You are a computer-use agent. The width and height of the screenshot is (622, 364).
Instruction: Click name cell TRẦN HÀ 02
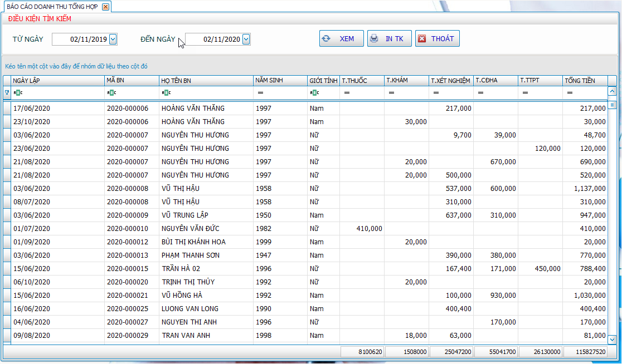click(206, 268)
